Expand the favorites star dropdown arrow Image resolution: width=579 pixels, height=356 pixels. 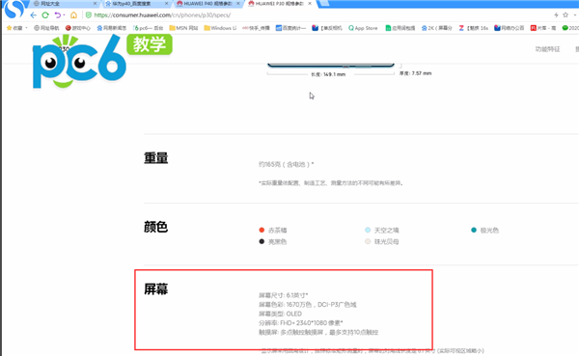click(x=27, y=28)
